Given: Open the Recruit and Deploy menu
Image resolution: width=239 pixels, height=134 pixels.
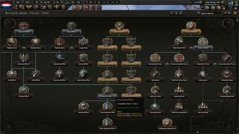Looking at the screenshot, I should pos(56,7).
